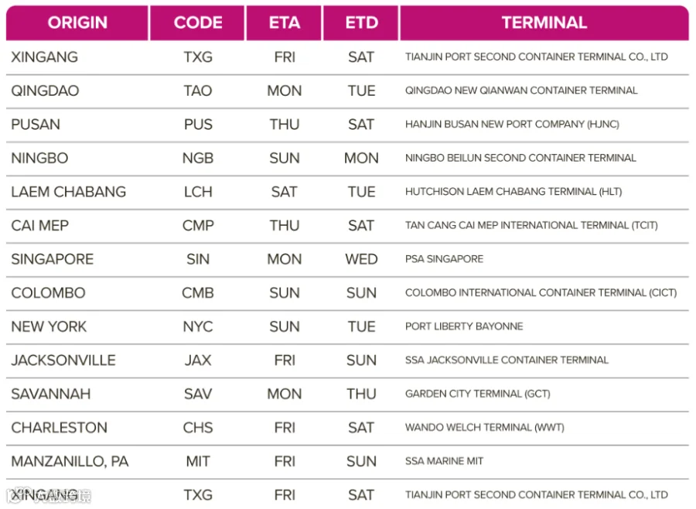Click the PUS code cell
Image resolution: width=696 pixels, height=509 pixels.
(198, 125)
